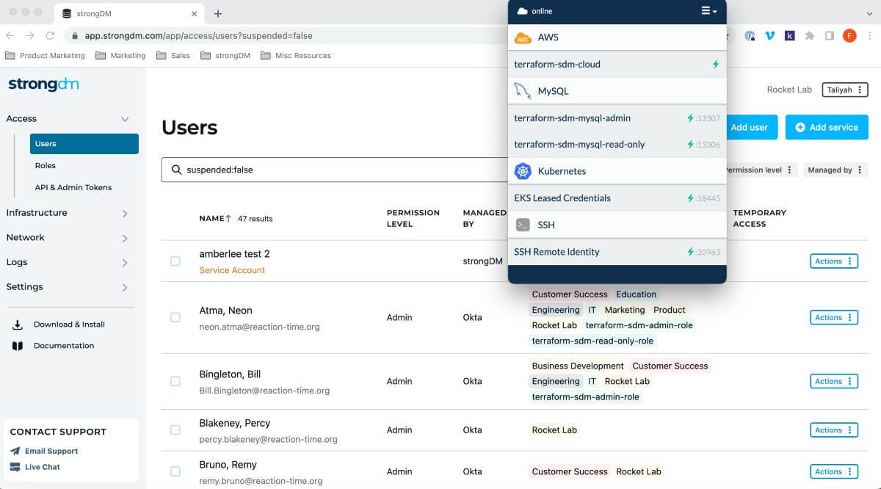This screenshot has width=881, height=489.
Task: Select SSH Remote Identity in the popup
Action: point(617,252)
